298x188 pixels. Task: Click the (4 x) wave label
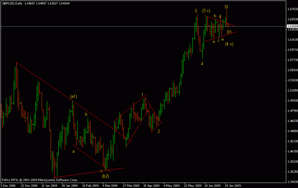pyautogui.click(x=229, y=44)
